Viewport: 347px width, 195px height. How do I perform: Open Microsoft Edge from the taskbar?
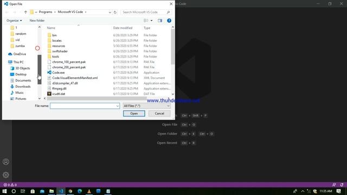(80, 191)
